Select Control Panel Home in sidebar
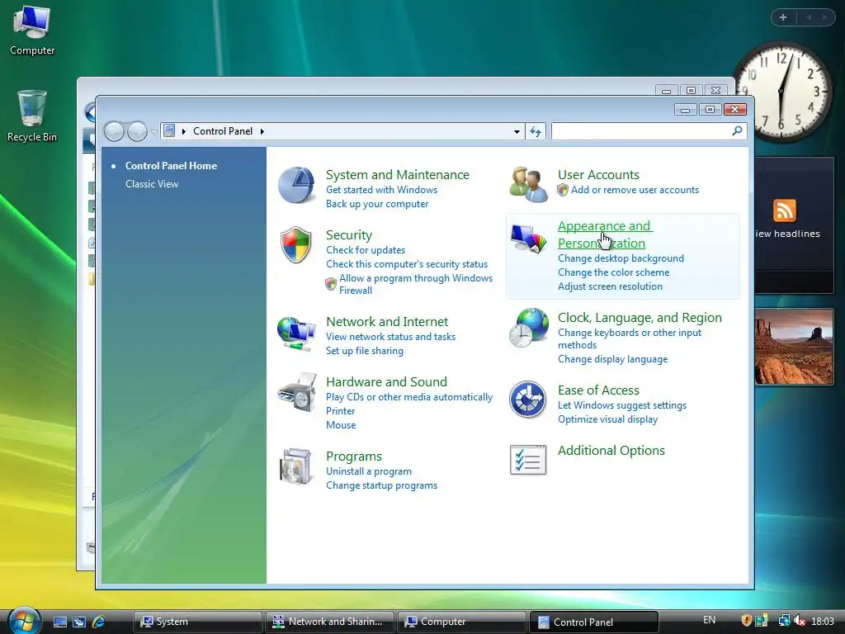 point(172,165)
